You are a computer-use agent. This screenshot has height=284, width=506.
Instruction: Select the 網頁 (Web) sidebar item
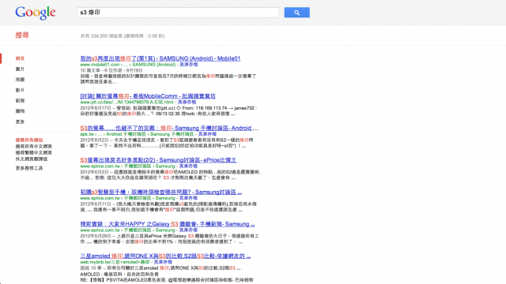pyautogui.click(x=20, y=58)
